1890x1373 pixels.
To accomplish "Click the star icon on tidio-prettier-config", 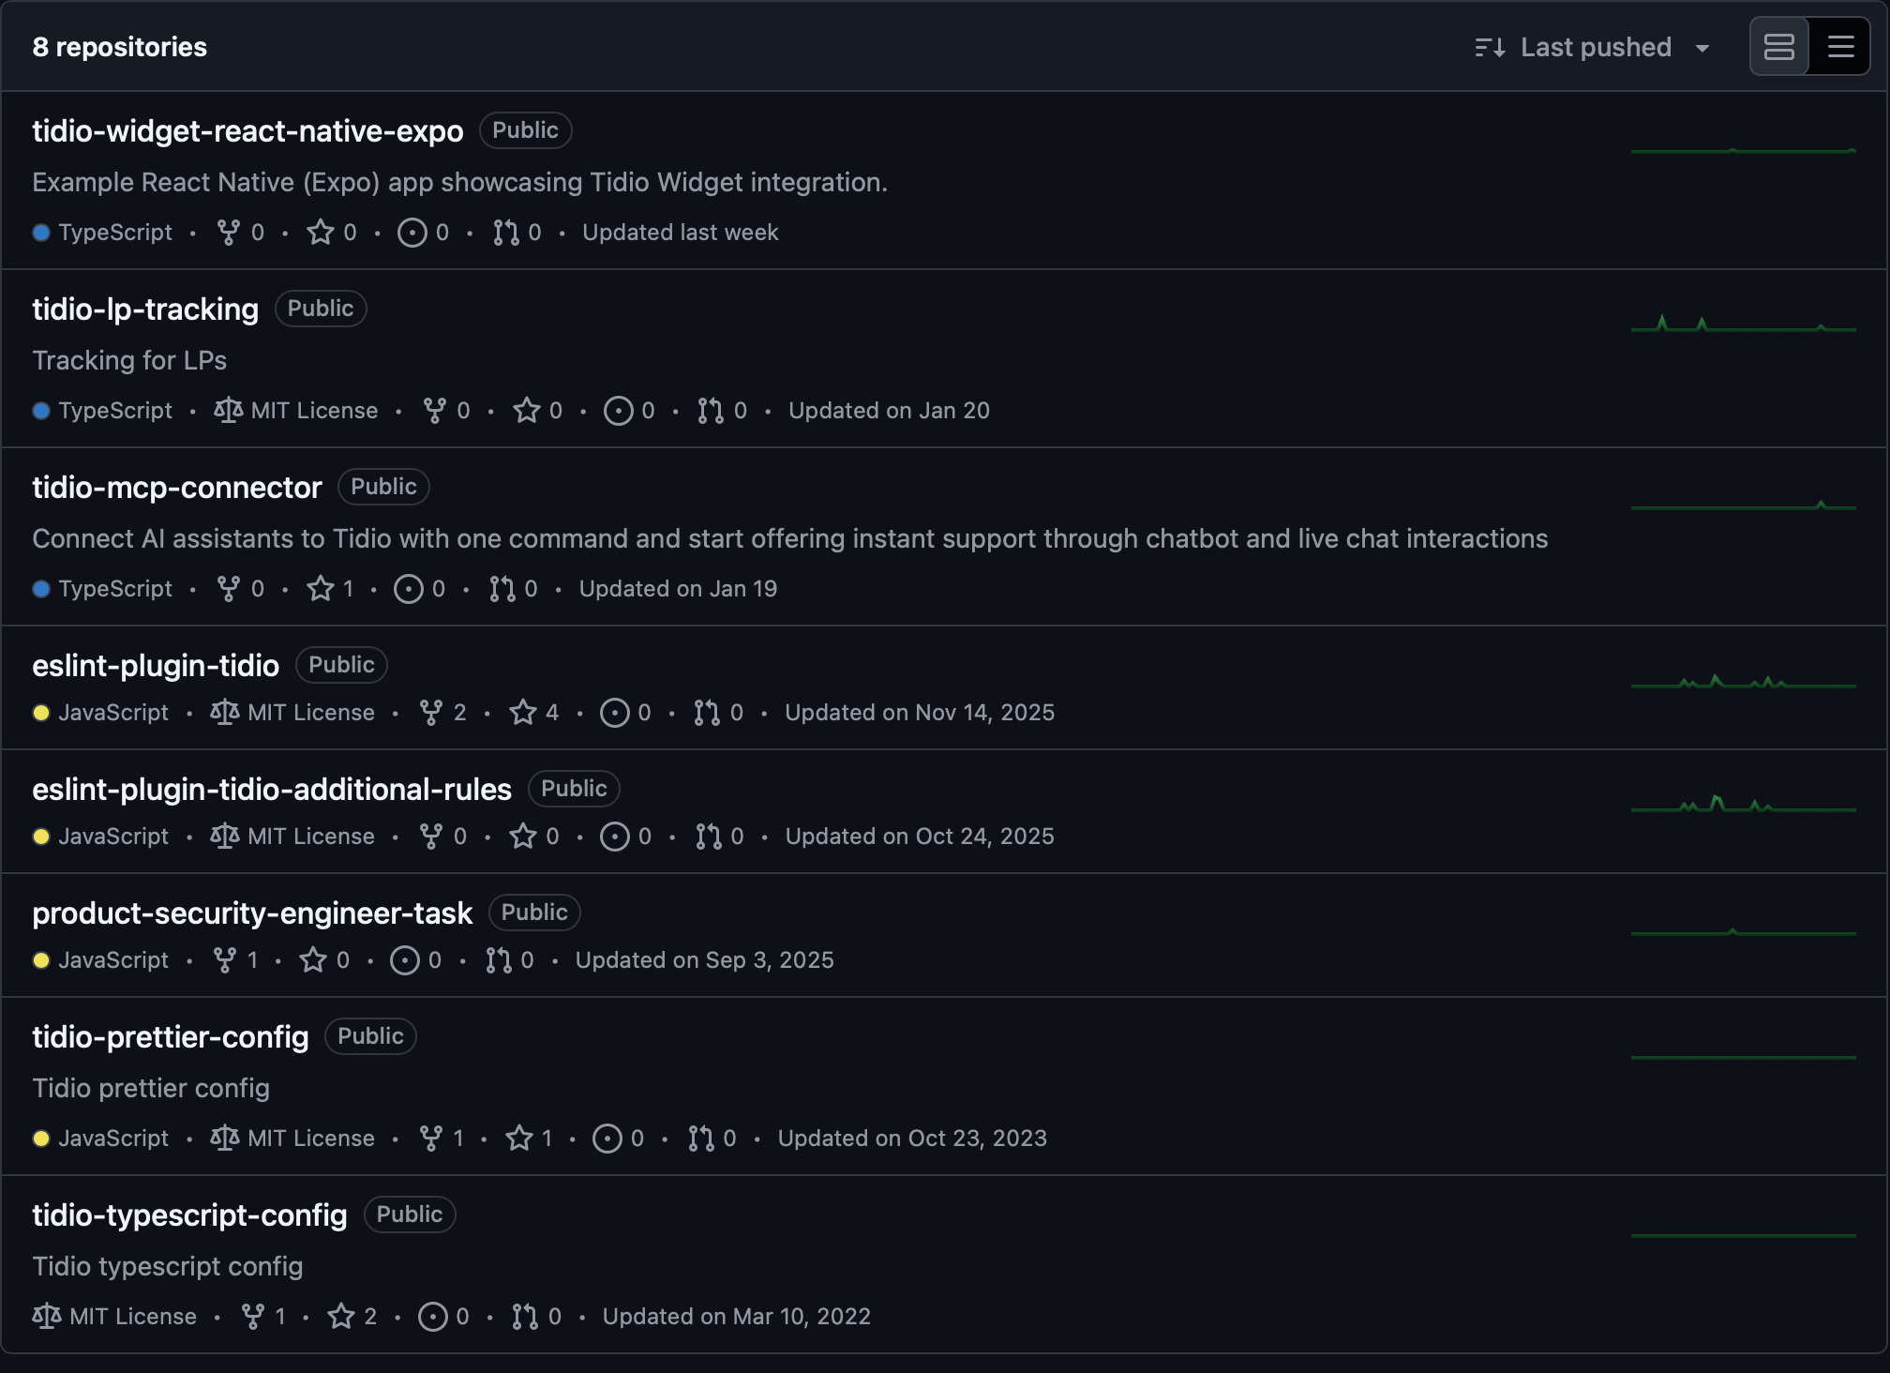I will tap(518, 1139).
